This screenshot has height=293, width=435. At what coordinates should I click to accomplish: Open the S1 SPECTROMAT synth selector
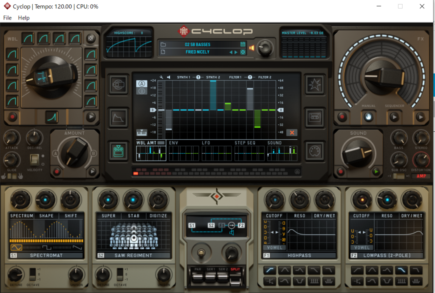tap(46, 255)
